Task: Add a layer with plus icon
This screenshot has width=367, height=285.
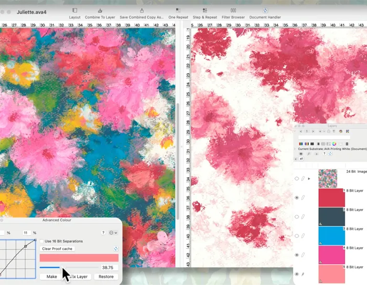Action: click(x=320, y=131)
